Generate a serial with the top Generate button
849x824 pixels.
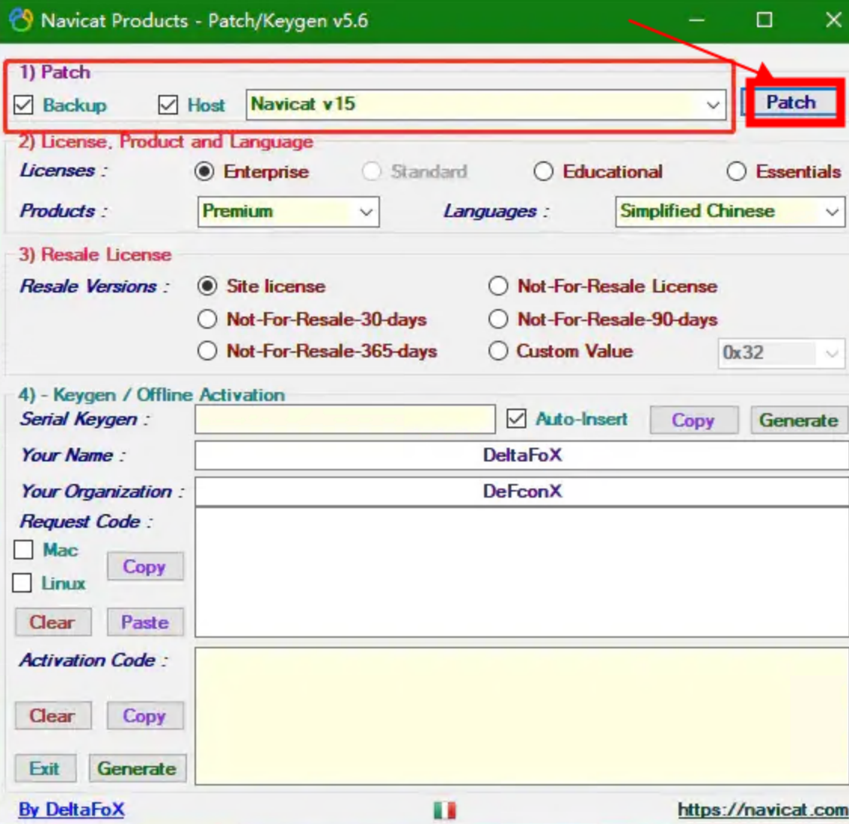click(x=799, y=420)
